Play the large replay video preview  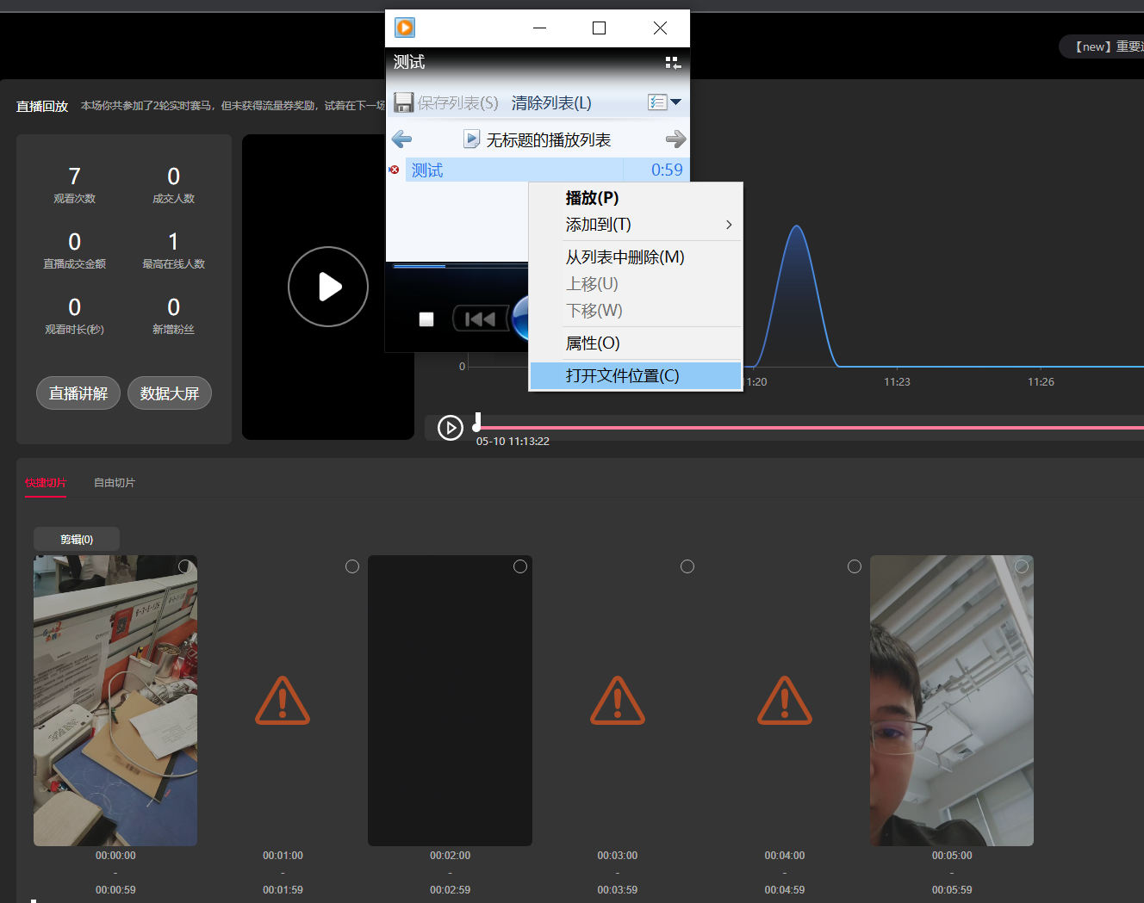(328, 287)
